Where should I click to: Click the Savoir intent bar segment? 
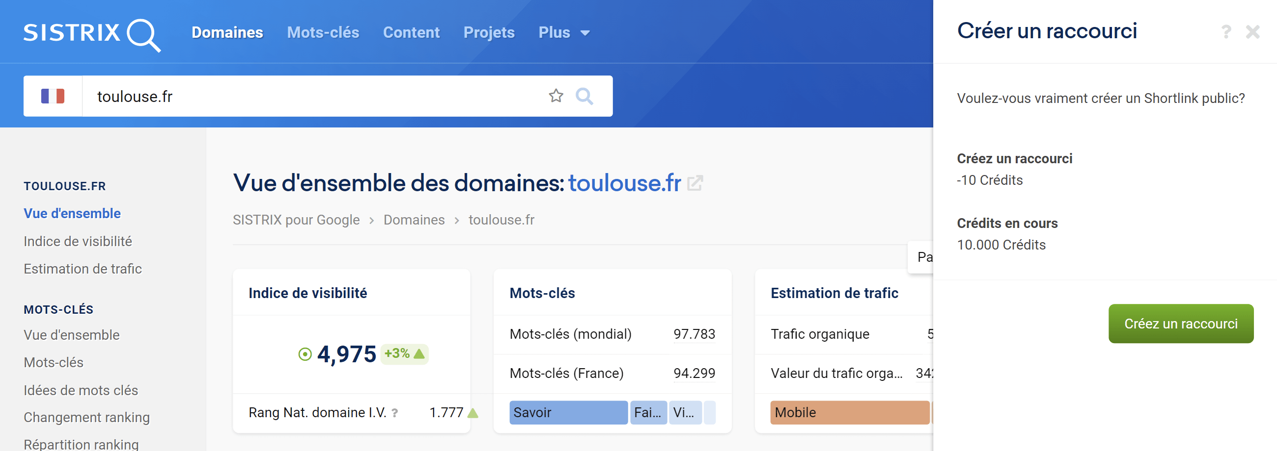568,412
